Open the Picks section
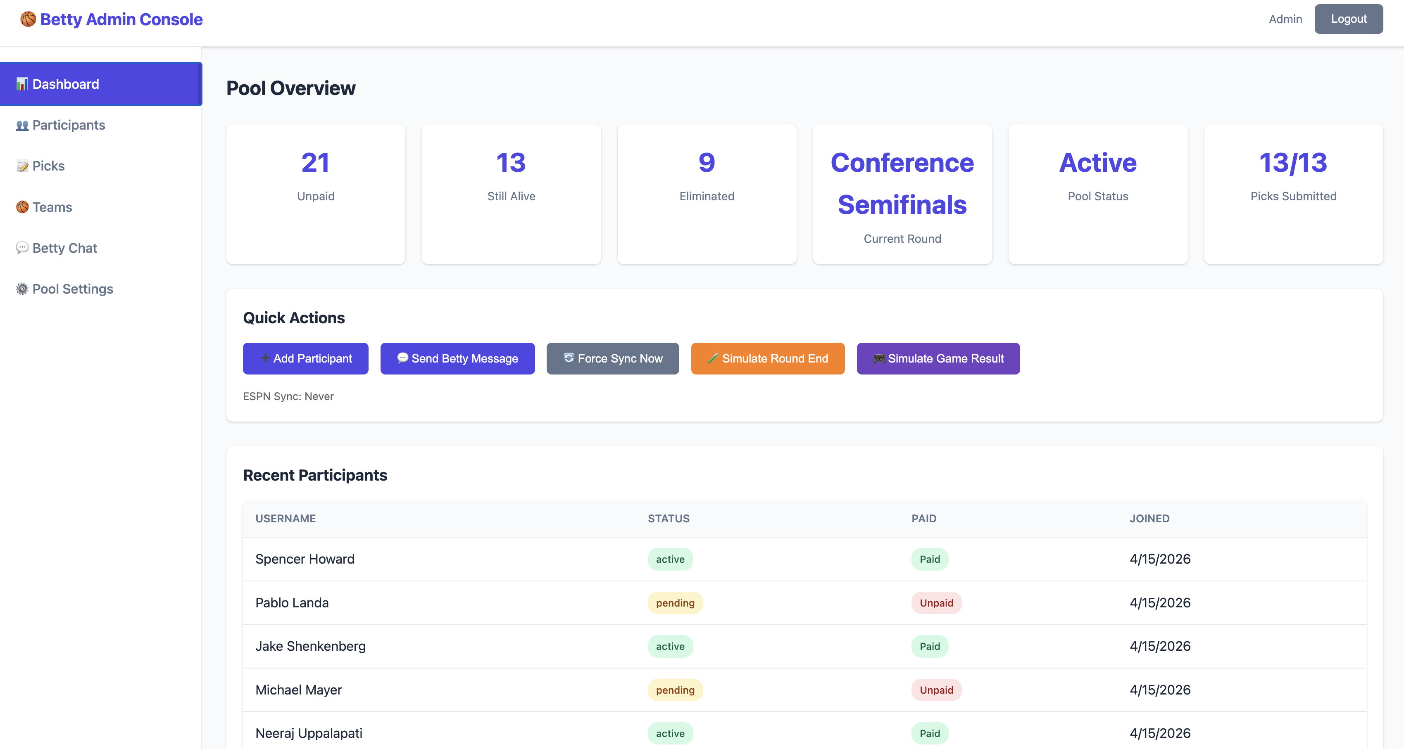The image size is (1404, 749). pyautogui.click(x=101, y=166)
